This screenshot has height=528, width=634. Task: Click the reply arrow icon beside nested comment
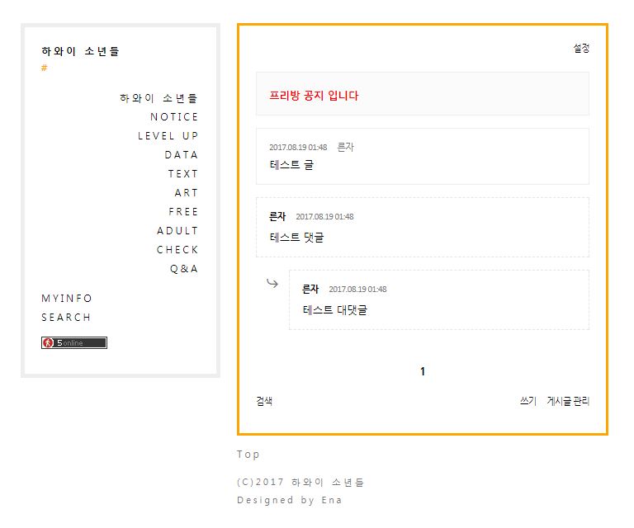[272, 284]
